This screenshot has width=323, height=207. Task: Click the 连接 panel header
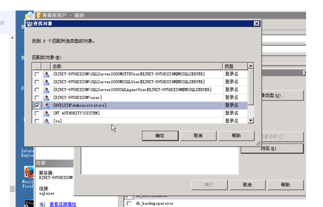click(54, 163)
